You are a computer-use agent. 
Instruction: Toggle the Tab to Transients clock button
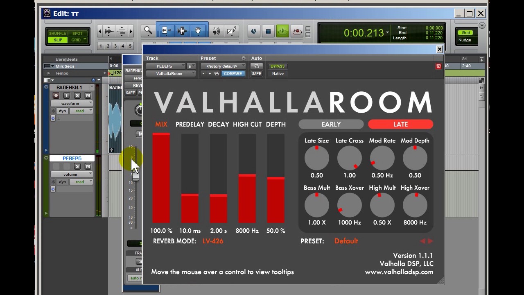(254, 31)
